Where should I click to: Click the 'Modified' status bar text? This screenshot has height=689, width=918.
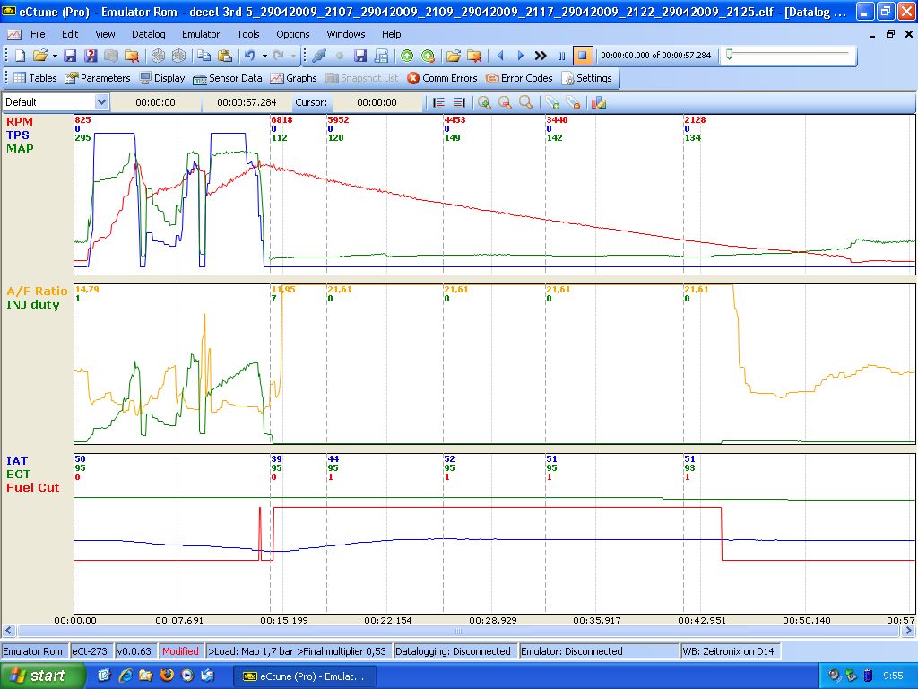pos(180,651)
